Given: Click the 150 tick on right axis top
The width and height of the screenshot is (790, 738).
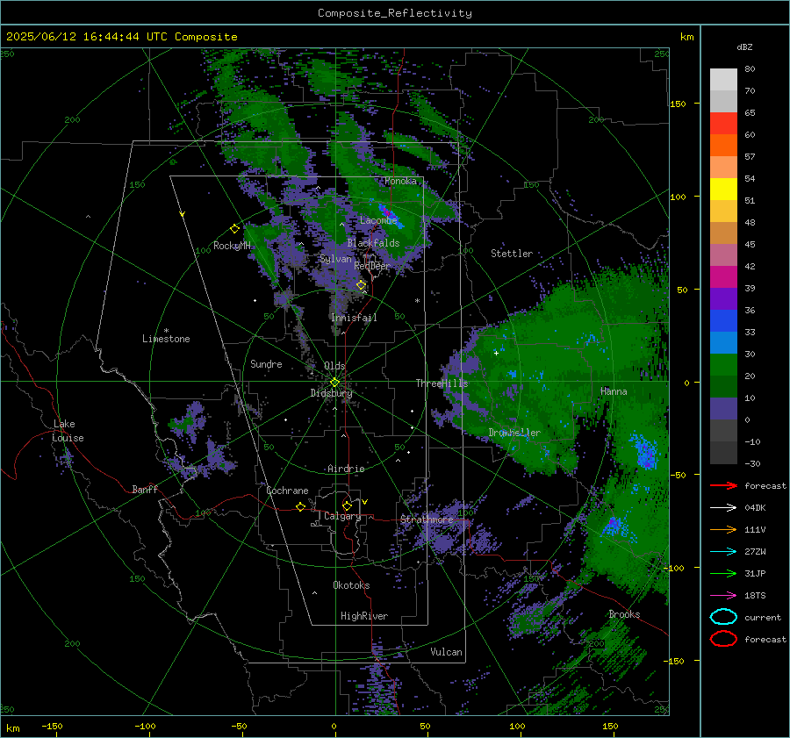Looking at the screenshot, I should coord(678,104).
